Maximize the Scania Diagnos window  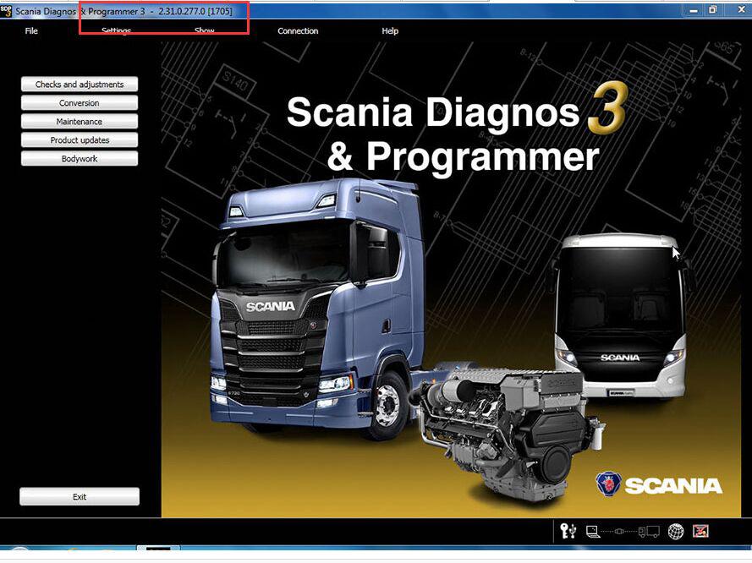pos(712,10)
